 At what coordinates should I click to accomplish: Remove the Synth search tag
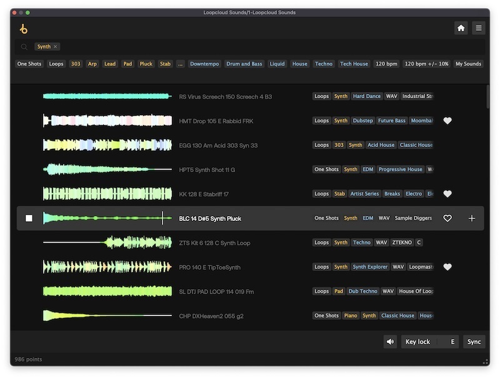55,47
